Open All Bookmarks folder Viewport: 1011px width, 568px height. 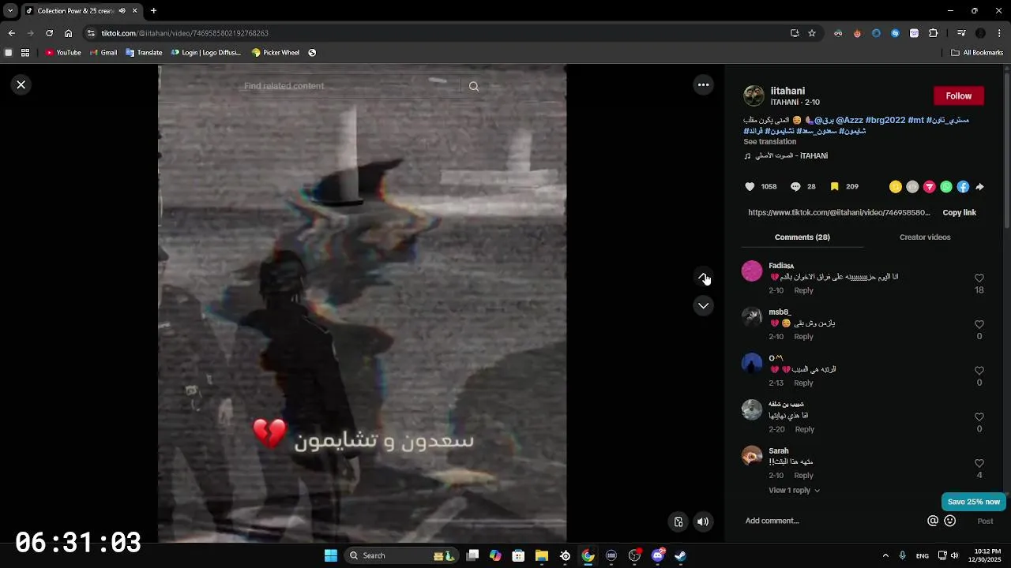977,53
